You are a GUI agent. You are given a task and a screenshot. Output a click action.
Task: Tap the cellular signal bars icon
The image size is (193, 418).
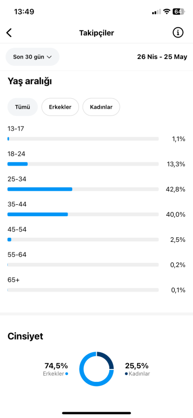coord(156,11)
